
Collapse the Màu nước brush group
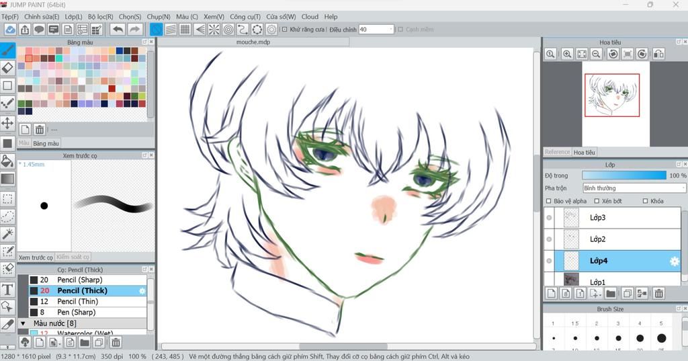coord(23,323)
